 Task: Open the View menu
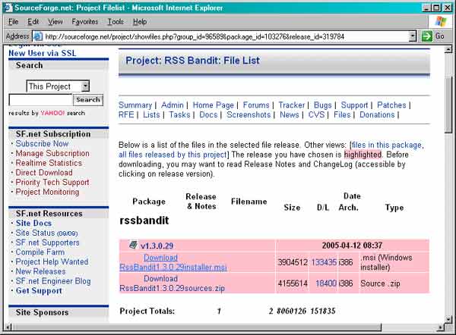[55, 22]
